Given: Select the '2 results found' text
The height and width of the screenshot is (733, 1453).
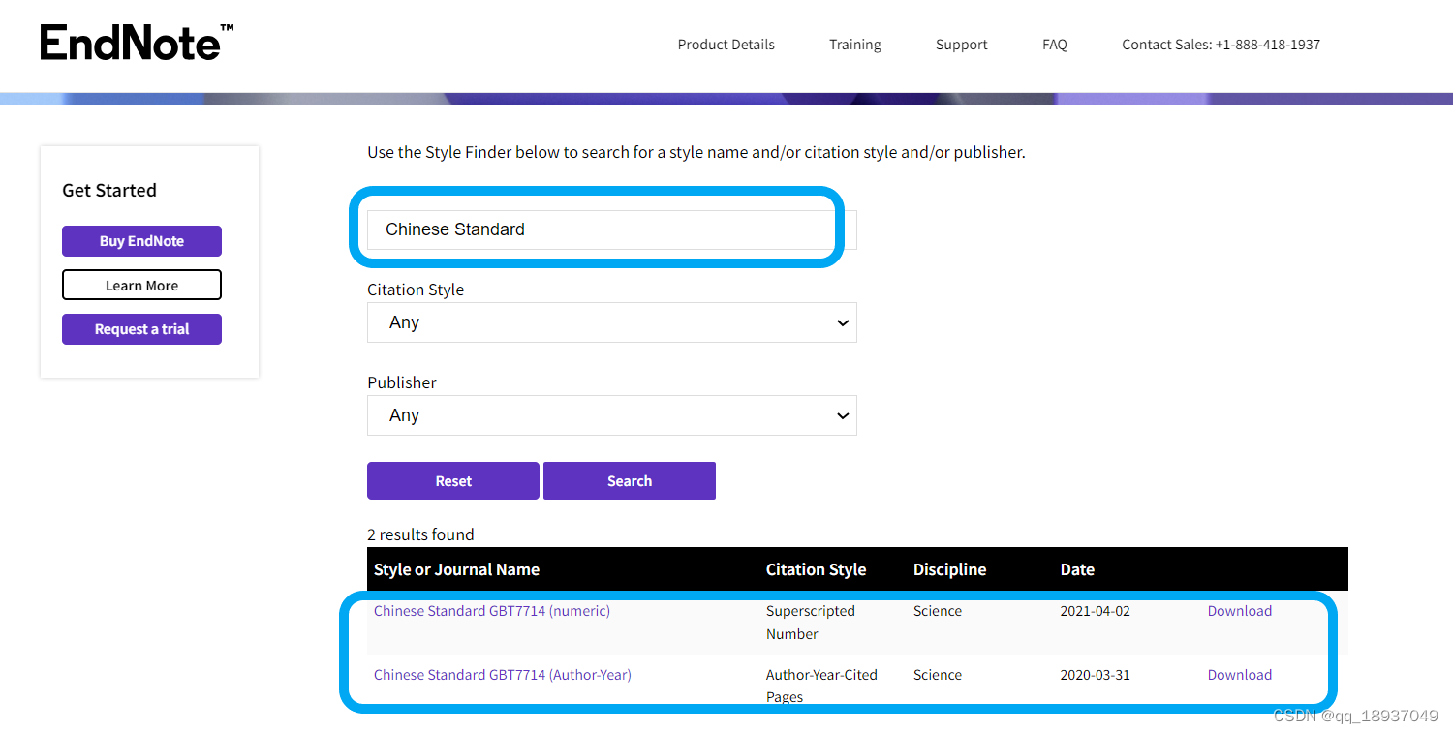Looking at the screenshot, I should coord(420,534).
